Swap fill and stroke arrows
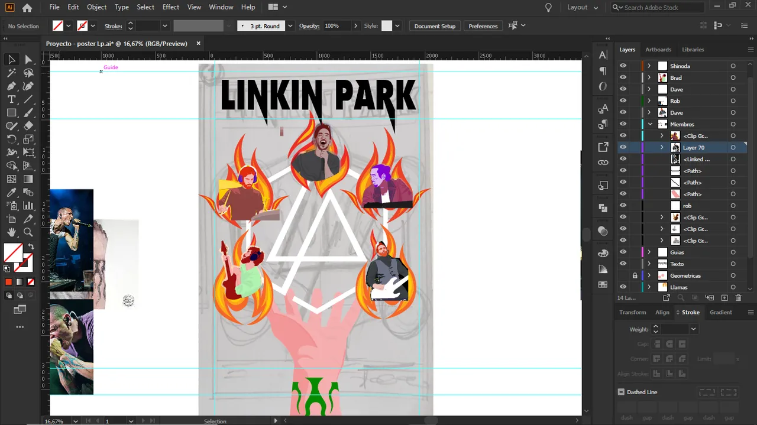757x425 pixels. click(x=31, y=246)
